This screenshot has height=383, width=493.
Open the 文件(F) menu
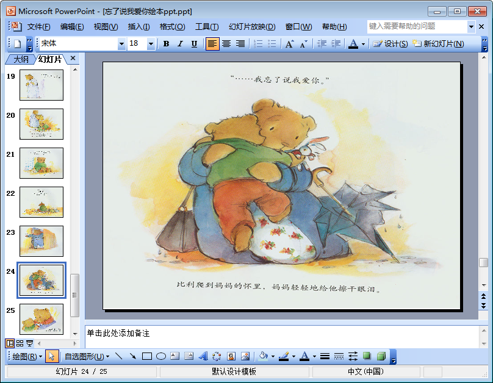click(x=38, y=27)
